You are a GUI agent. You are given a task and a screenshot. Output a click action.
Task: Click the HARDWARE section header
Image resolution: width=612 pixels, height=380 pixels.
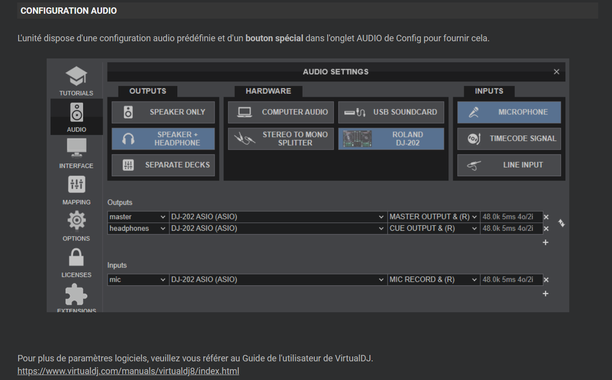coord(268,91)
